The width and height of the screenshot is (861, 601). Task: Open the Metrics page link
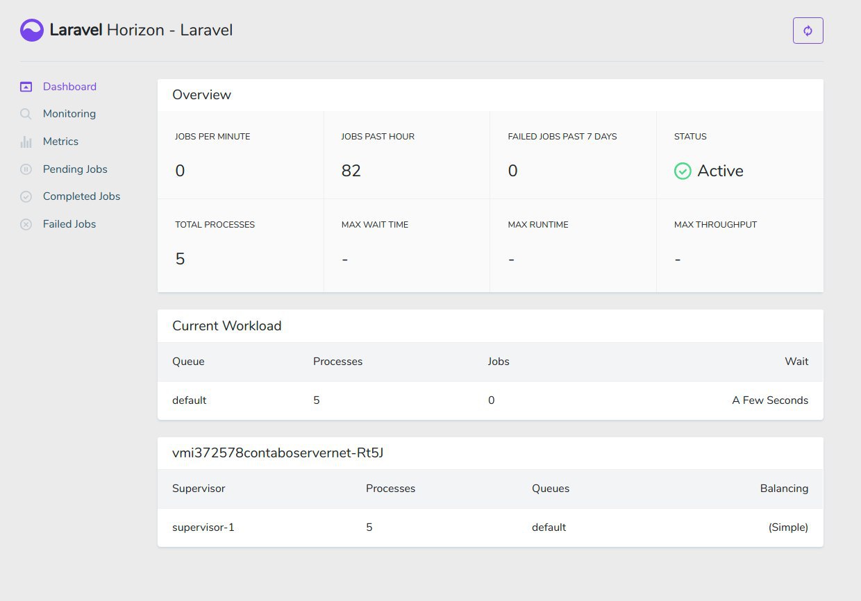click(60, 142)
